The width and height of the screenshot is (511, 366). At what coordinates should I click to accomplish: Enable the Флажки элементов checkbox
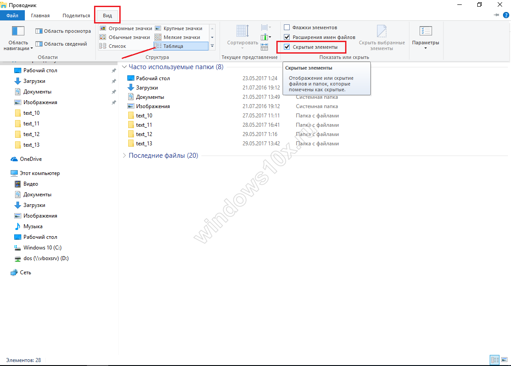[x=287, y=27]
